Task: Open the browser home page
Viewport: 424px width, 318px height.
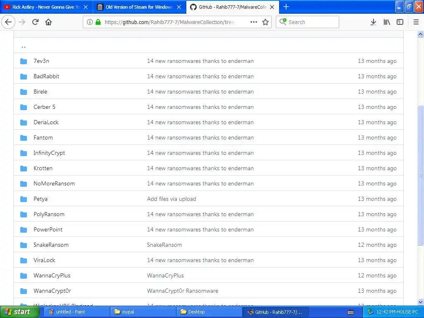Action: 48,22
